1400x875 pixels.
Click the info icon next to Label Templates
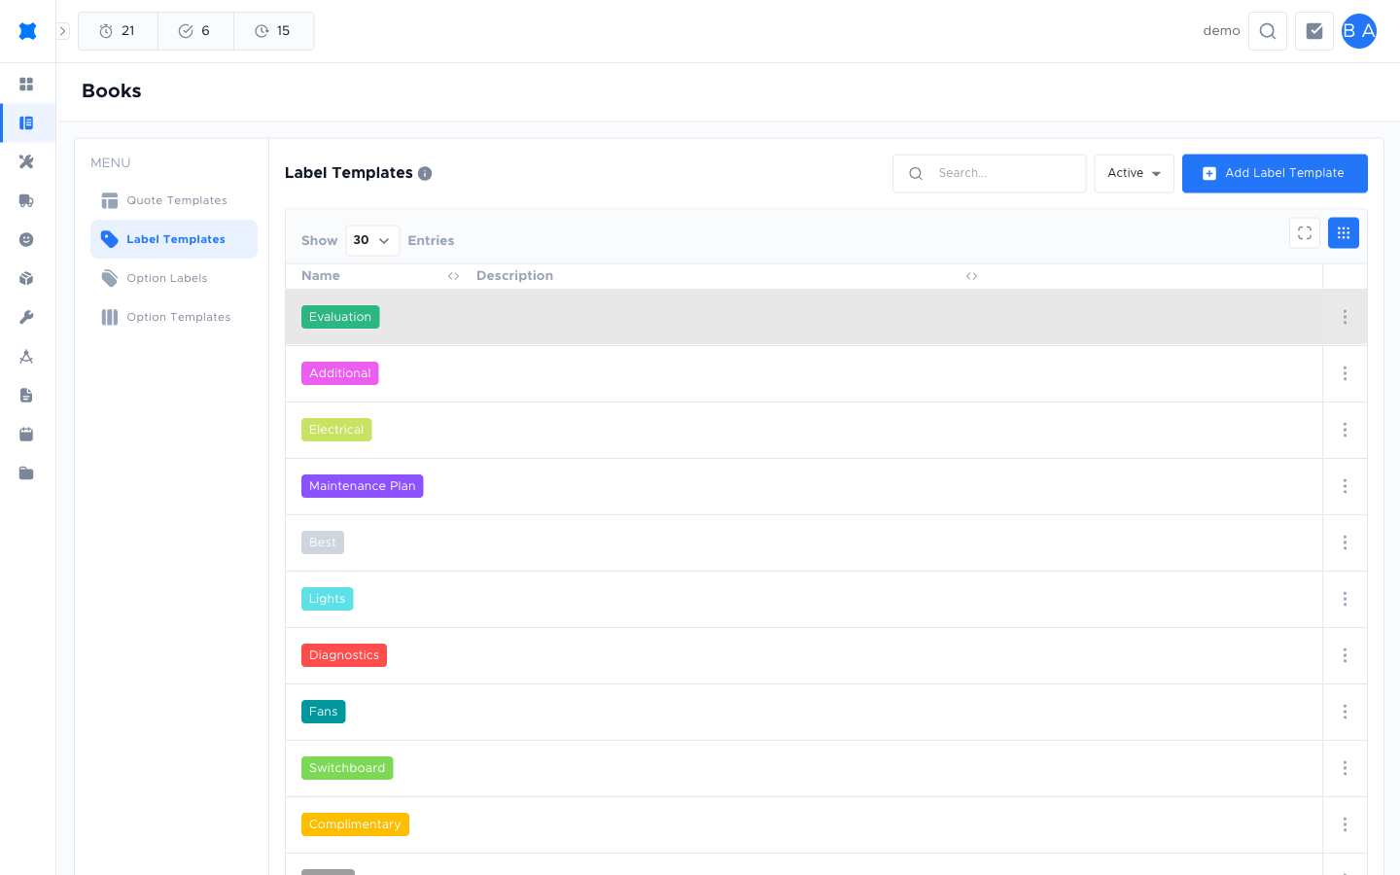425,174
